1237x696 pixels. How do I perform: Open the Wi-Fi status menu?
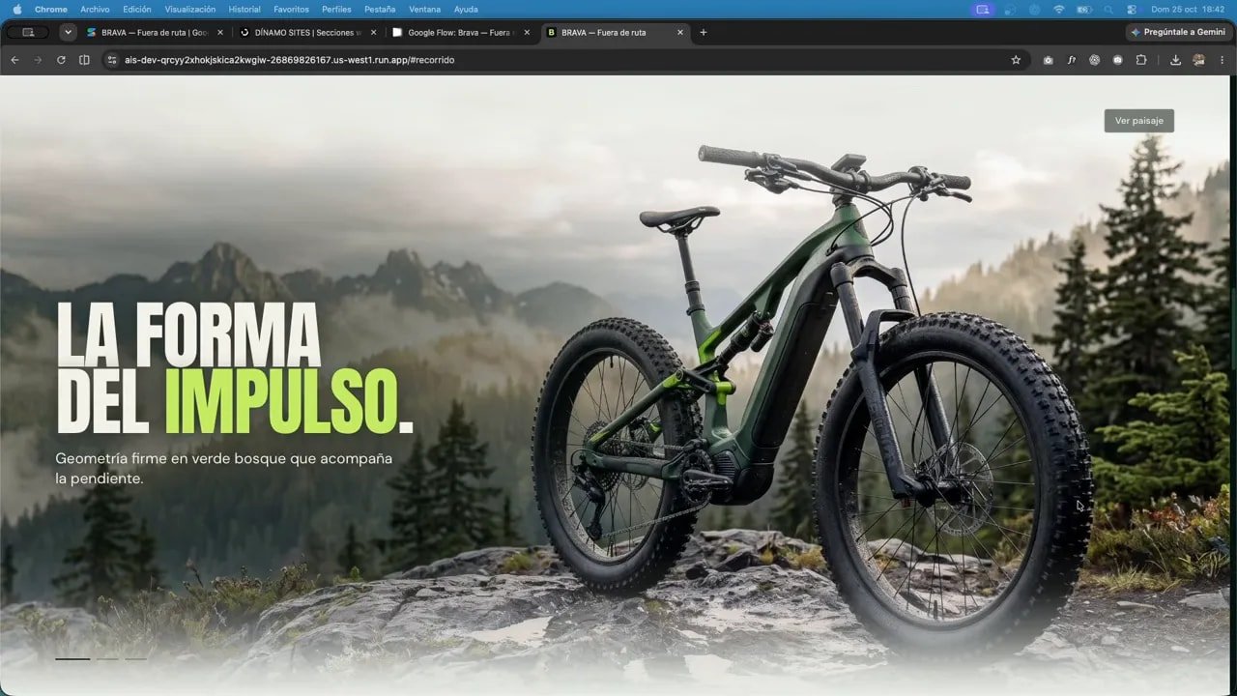pyautogui.click(x=1058, y=9)
